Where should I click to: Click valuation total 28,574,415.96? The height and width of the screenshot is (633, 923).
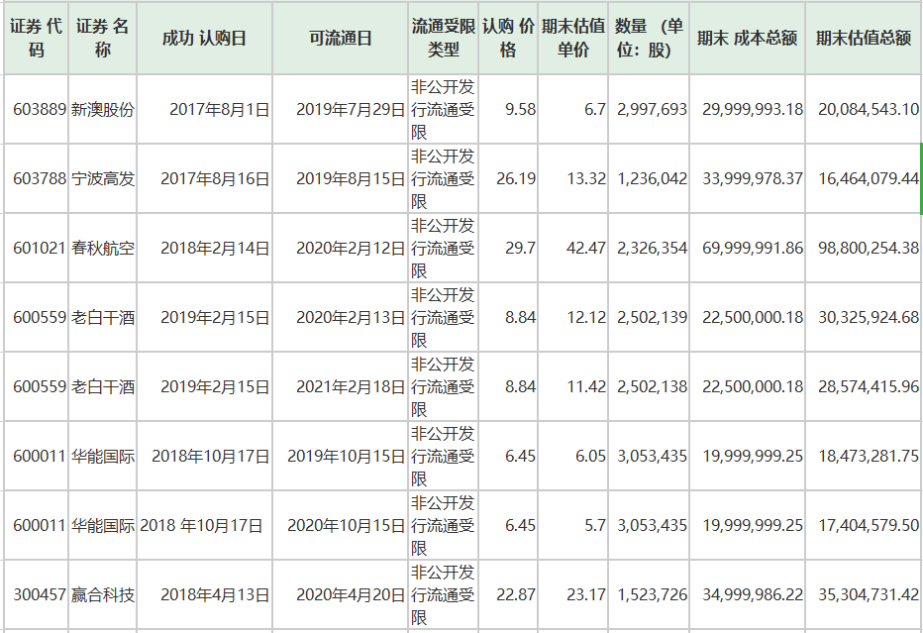point(869,387)
